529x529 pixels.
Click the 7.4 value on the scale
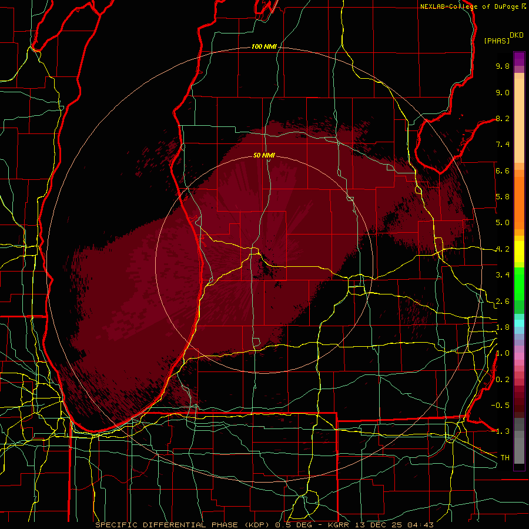click(503, 145)
